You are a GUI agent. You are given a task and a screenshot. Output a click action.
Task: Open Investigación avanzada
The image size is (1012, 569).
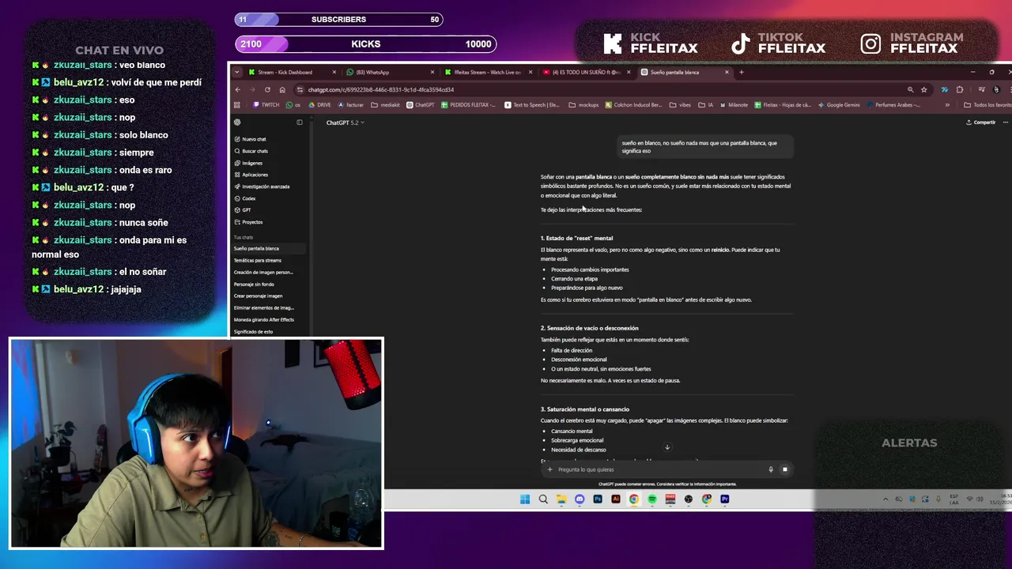[x=262, y=187]
